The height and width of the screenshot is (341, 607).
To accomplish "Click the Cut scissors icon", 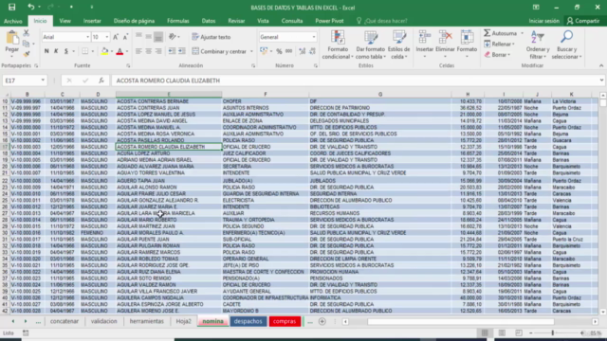I will [27, 33].
